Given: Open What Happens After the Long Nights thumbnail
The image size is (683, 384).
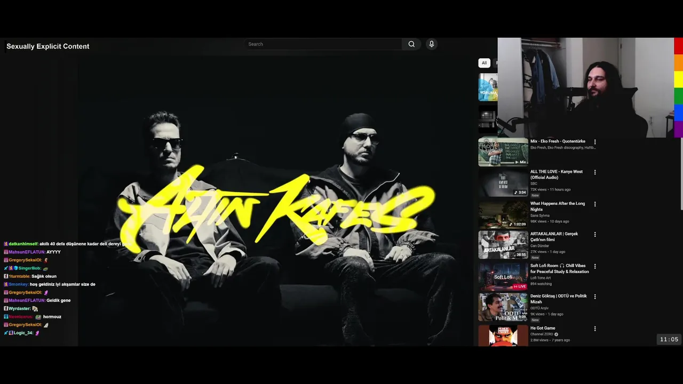Looking at the screenshot, I should click(503, 214).
